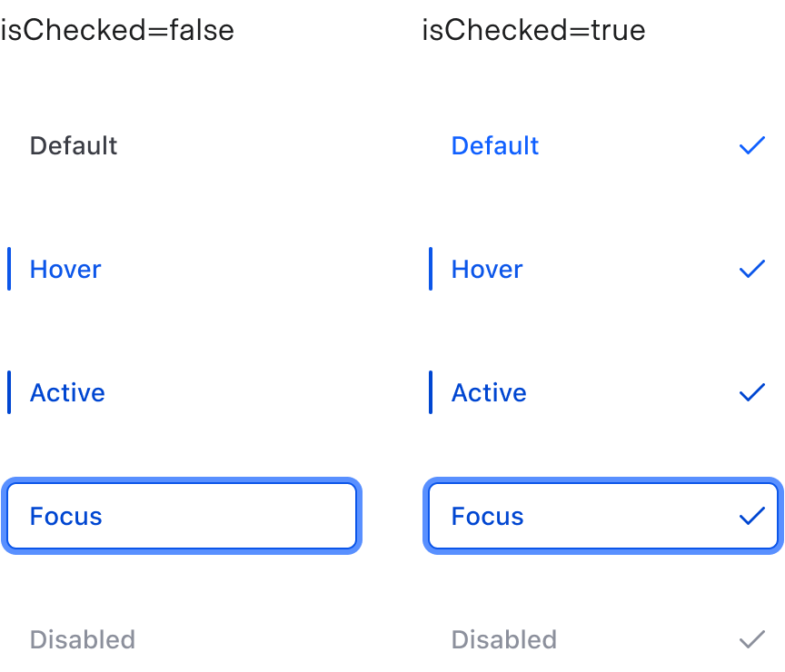The height and width of the screenshot is (672, 785).
Task: Select the unchecked Default menu item
Action: tap(74, 145)
